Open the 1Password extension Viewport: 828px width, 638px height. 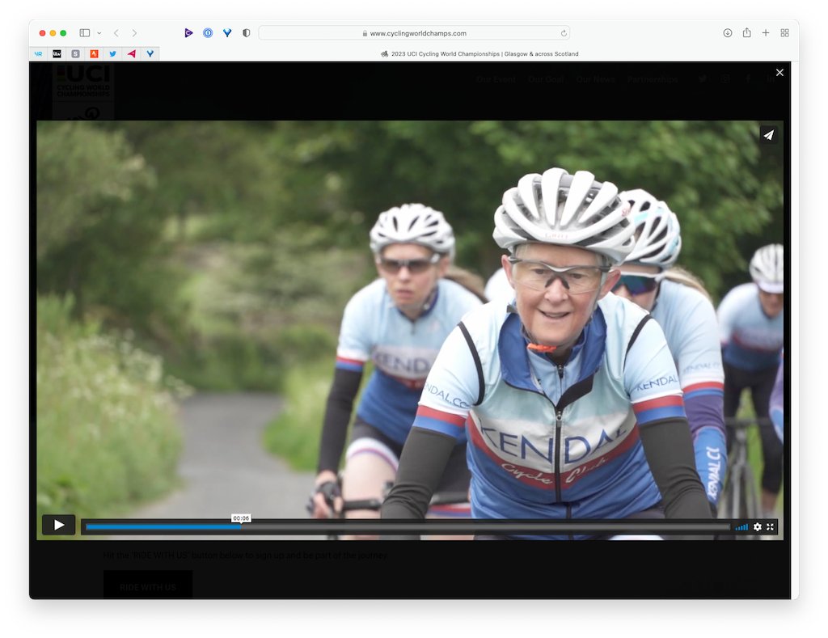pos(208,32)
